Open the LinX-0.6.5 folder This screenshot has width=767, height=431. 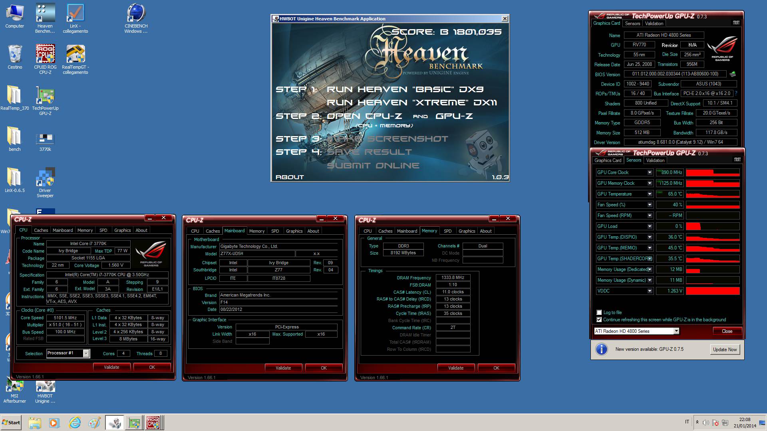tap(15, 180)
